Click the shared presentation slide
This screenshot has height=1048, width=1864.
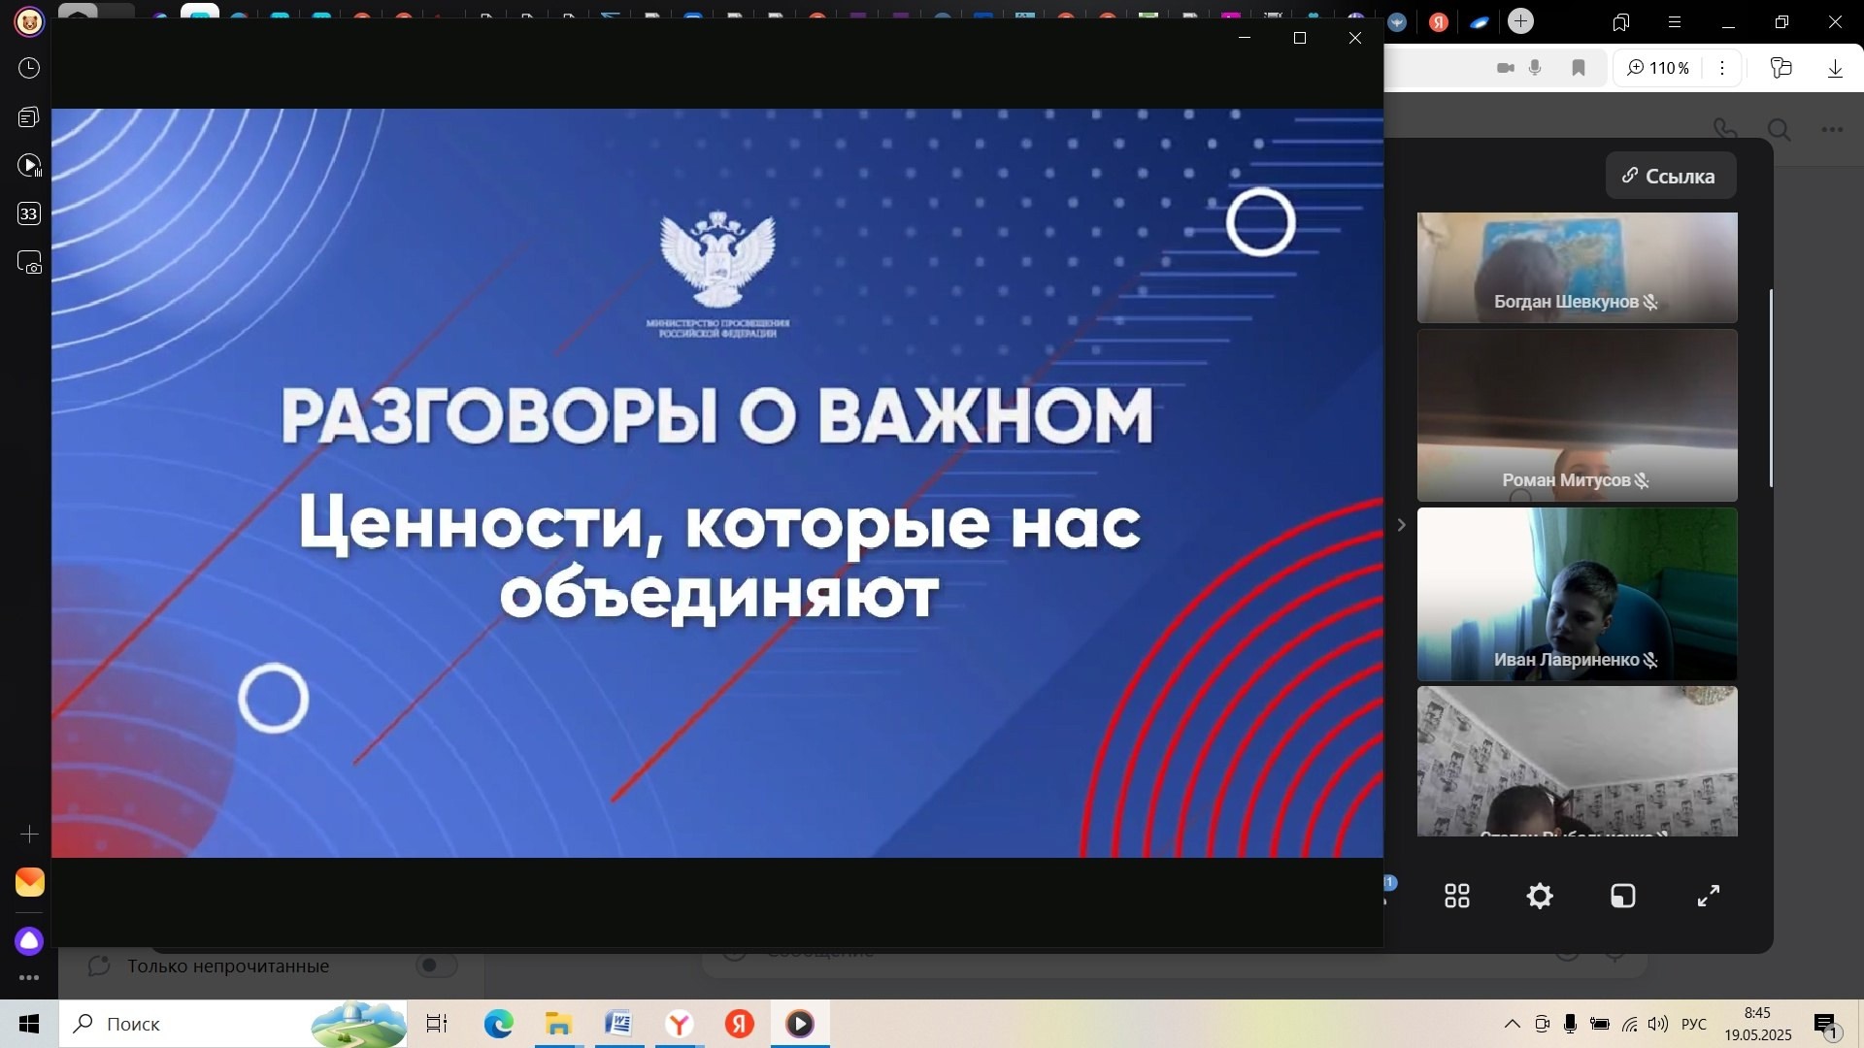tap(717, 482)
